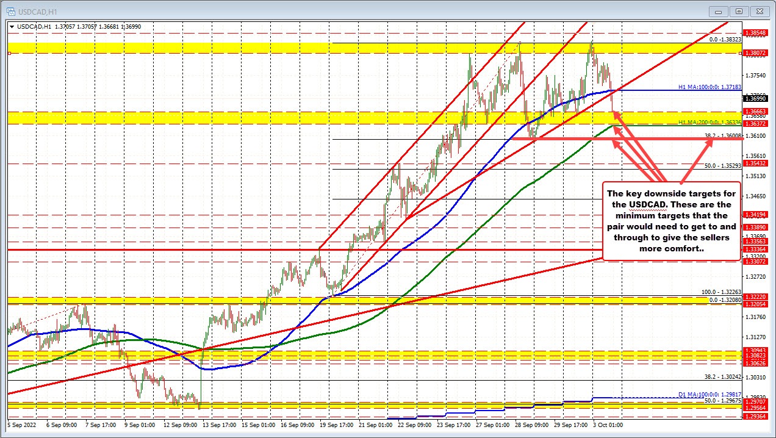Select the 50.0 - 1.29675 Fibonacci label
The width and height of the screenshot is (776, 438).
pyautogui.click(x=722, y=400)
